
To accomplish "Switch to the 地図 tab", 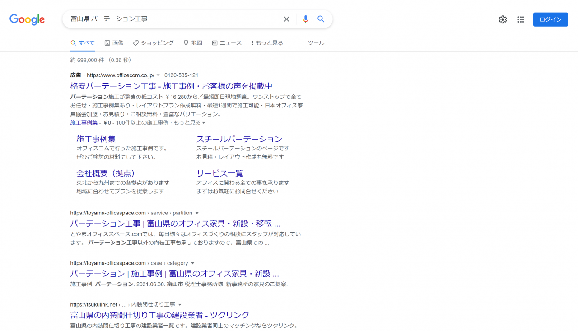I will coord(193,43).
